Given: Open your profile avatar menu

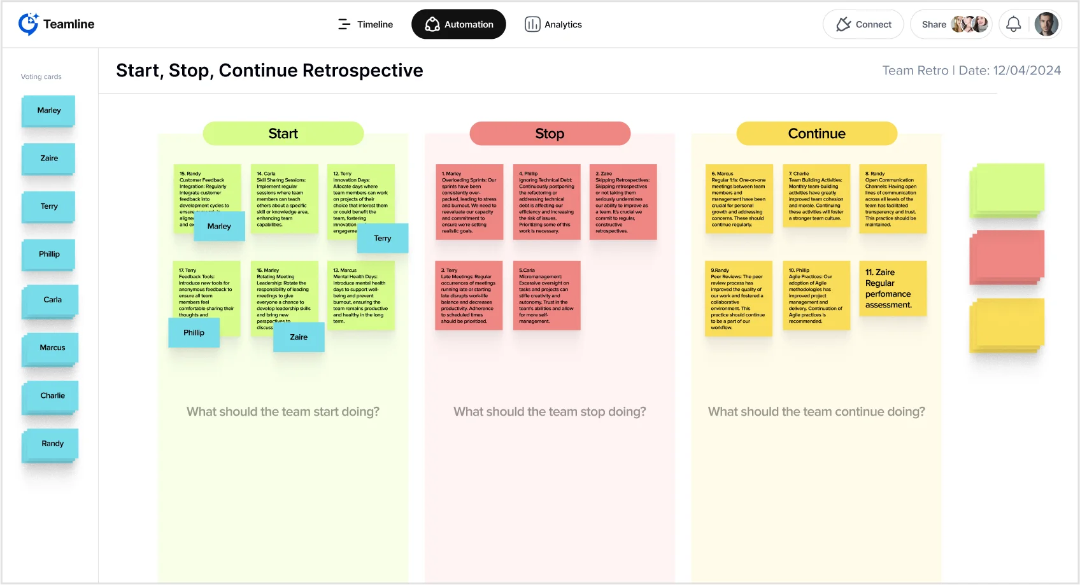Looking at the screenshot, I should point(1048,24).
